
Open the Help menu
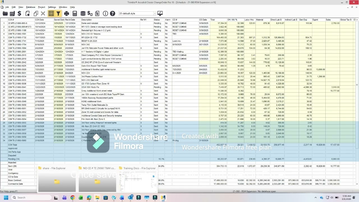click(72, 7)
